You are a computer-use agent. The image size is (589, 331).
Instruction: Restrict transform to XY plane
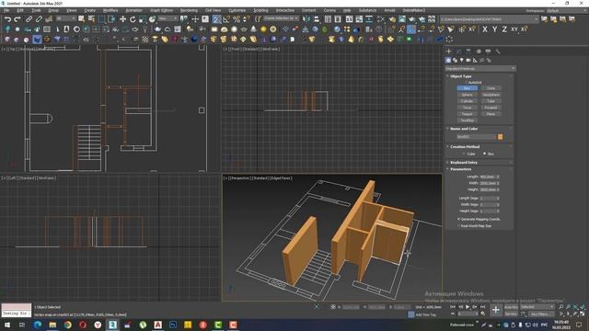514,29
